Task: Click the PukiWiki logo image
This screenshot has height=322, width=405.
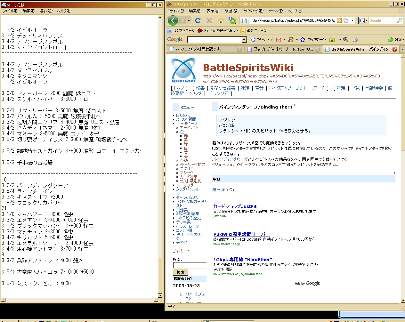Action: (183, 70)
